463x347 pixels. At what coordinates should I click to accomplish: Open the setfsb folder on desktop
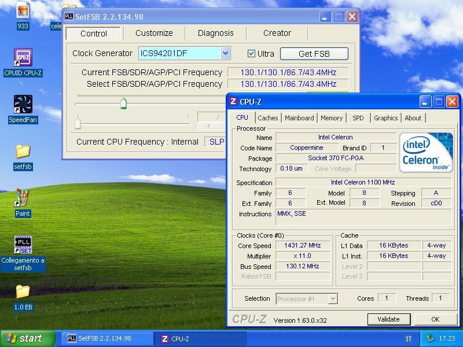tap(23, 157)
